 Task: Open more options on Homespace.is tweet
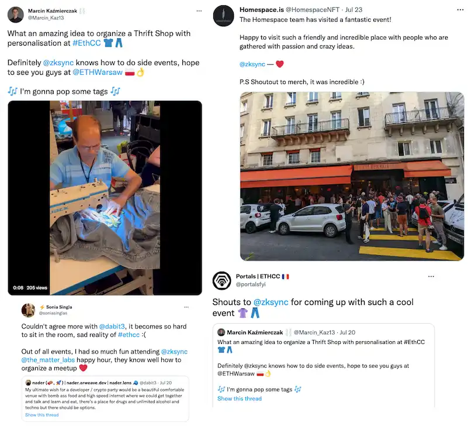pos(460,10)
